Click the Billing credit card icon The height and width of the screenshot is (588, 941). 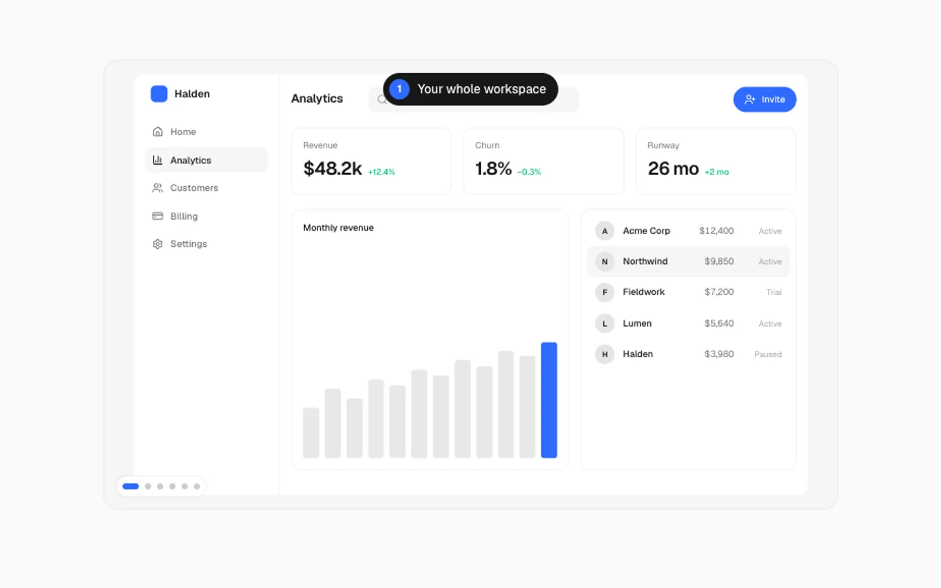[157, 216]
